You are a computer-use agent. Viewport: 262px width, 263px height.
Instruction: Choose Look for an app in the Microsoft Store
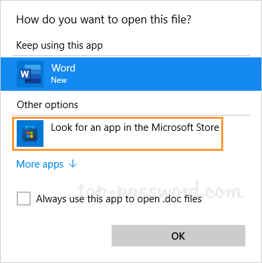pyautogui.click(x=118, y=134)
